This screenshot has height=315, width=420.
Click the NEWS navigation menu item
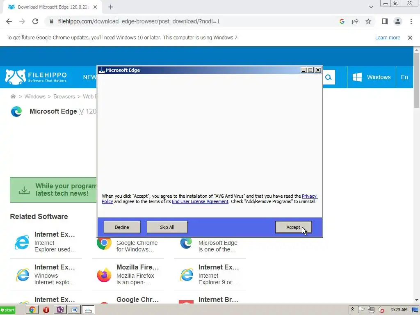[x=89, y=77]
